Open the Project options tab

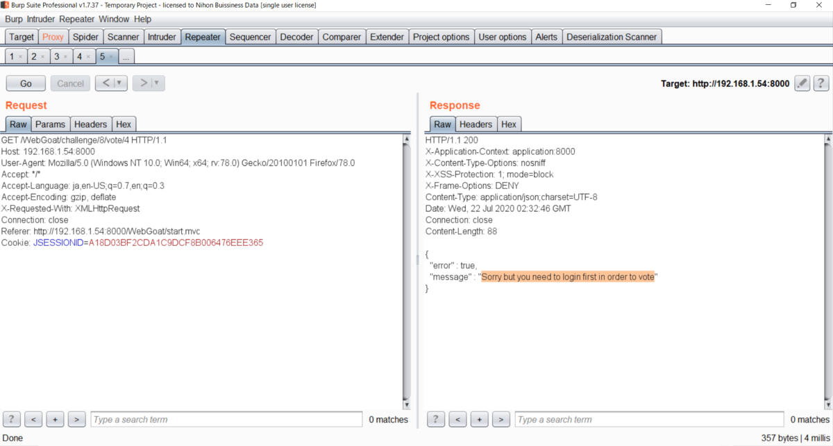[441, 37]
